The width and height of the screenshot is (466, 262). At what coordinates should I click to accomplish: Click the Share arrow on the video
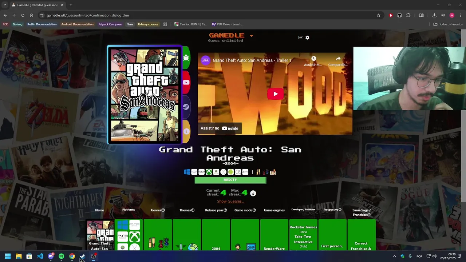[x=338, y=59]
